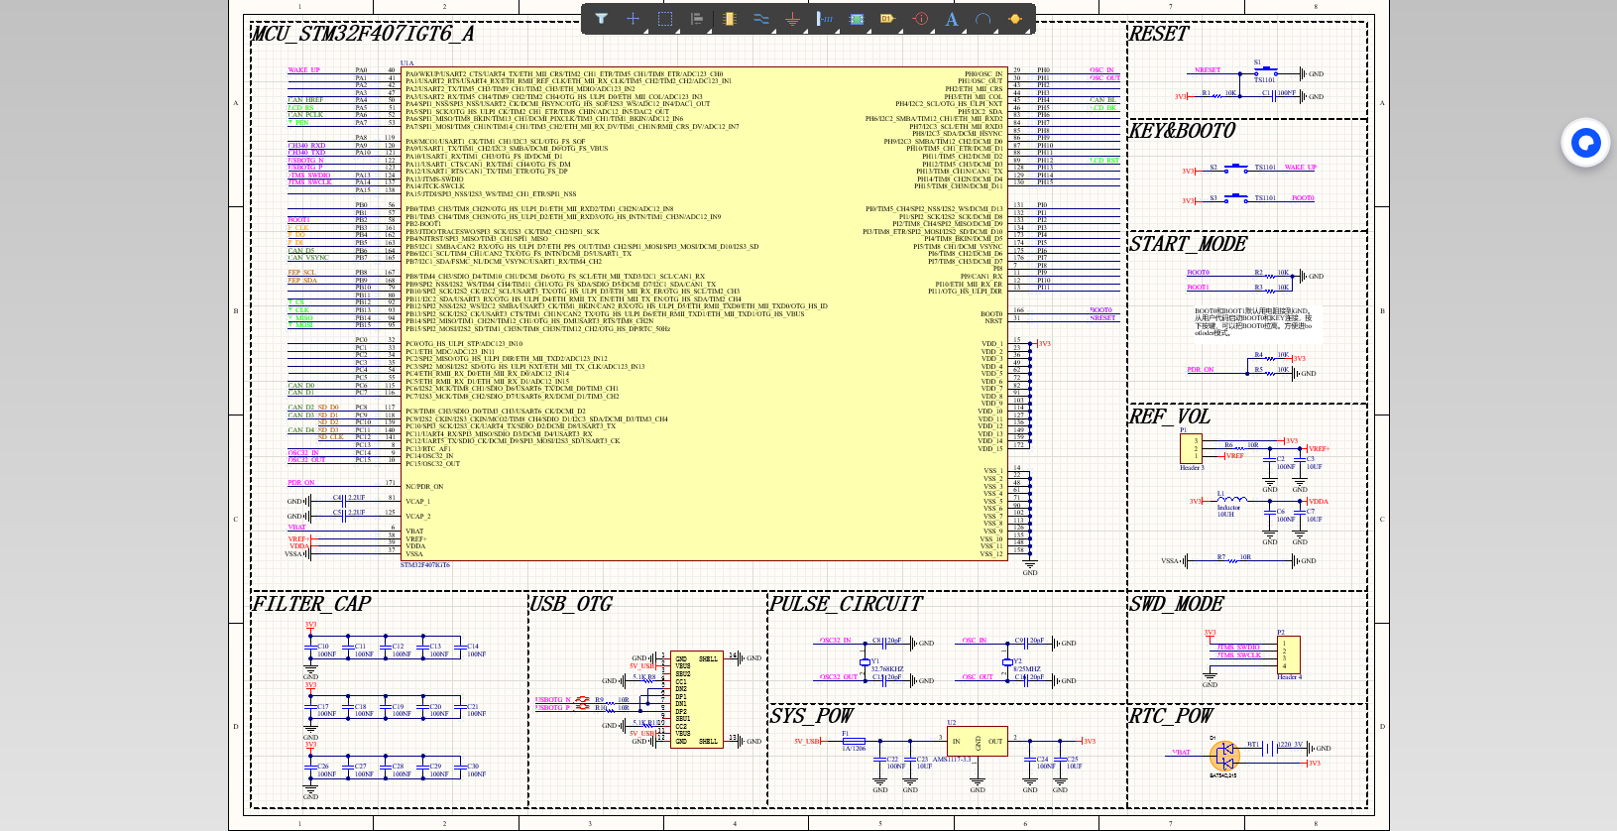Select the yellow STM32F407IGT6 MCU body
Screen dimensions: 1617x831
[x=703, y=314]
